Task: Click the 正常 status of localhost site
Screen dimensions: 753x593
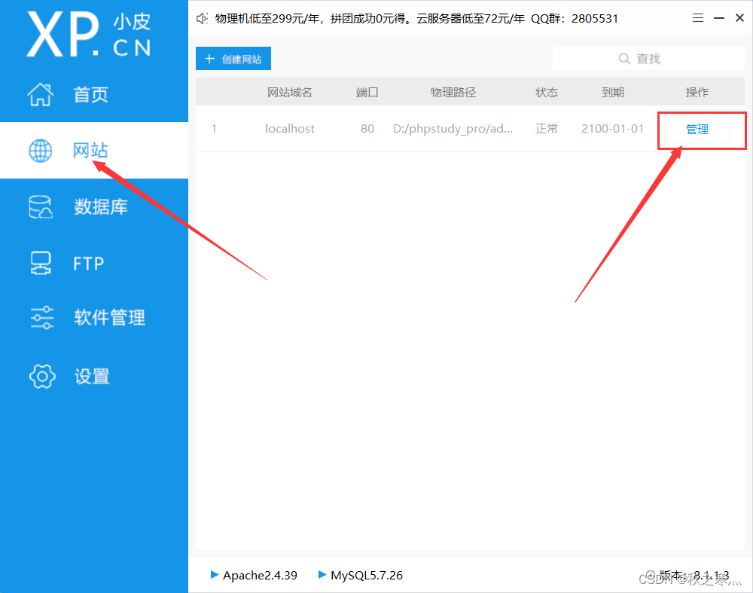Action: [x=547, y=128]
